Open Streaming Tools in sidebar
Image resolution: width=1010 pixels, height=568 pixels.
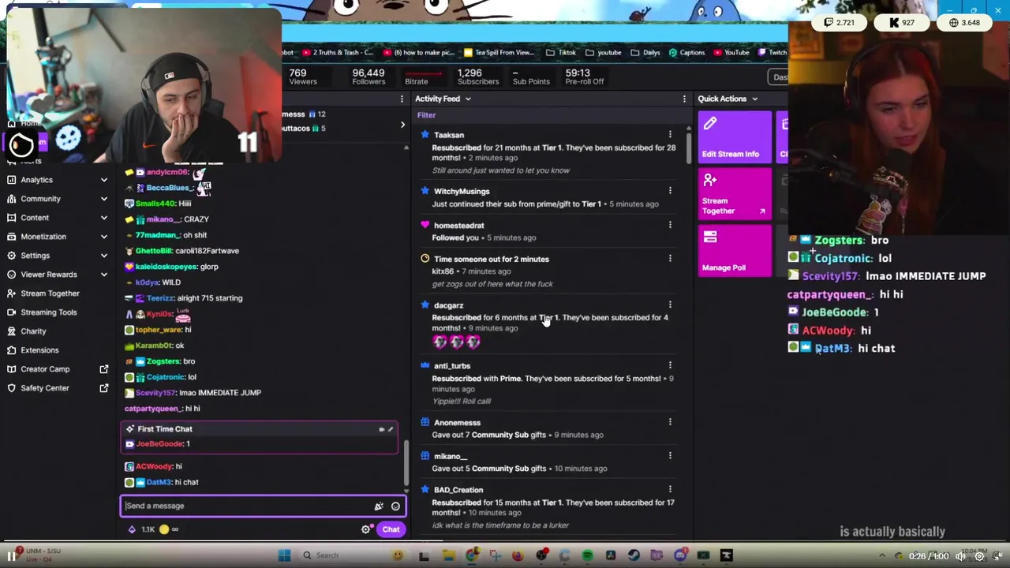click(49, 312)
